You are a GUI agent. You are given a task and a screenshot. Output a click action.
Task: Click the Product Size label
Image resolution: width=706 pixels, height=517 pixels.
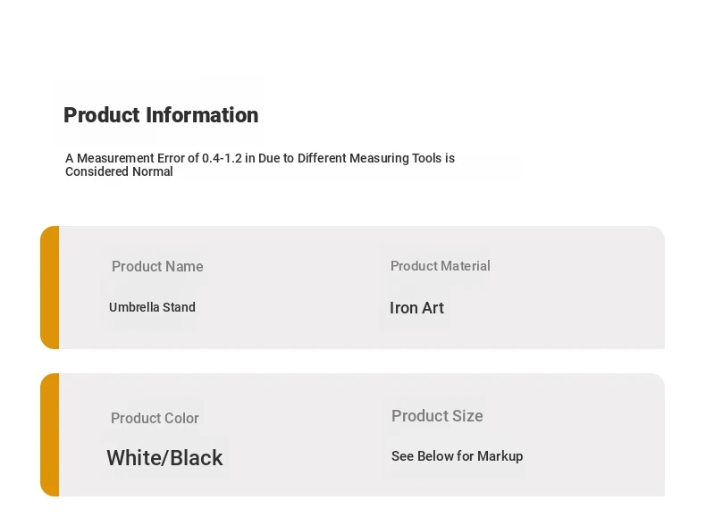[437, 416]
